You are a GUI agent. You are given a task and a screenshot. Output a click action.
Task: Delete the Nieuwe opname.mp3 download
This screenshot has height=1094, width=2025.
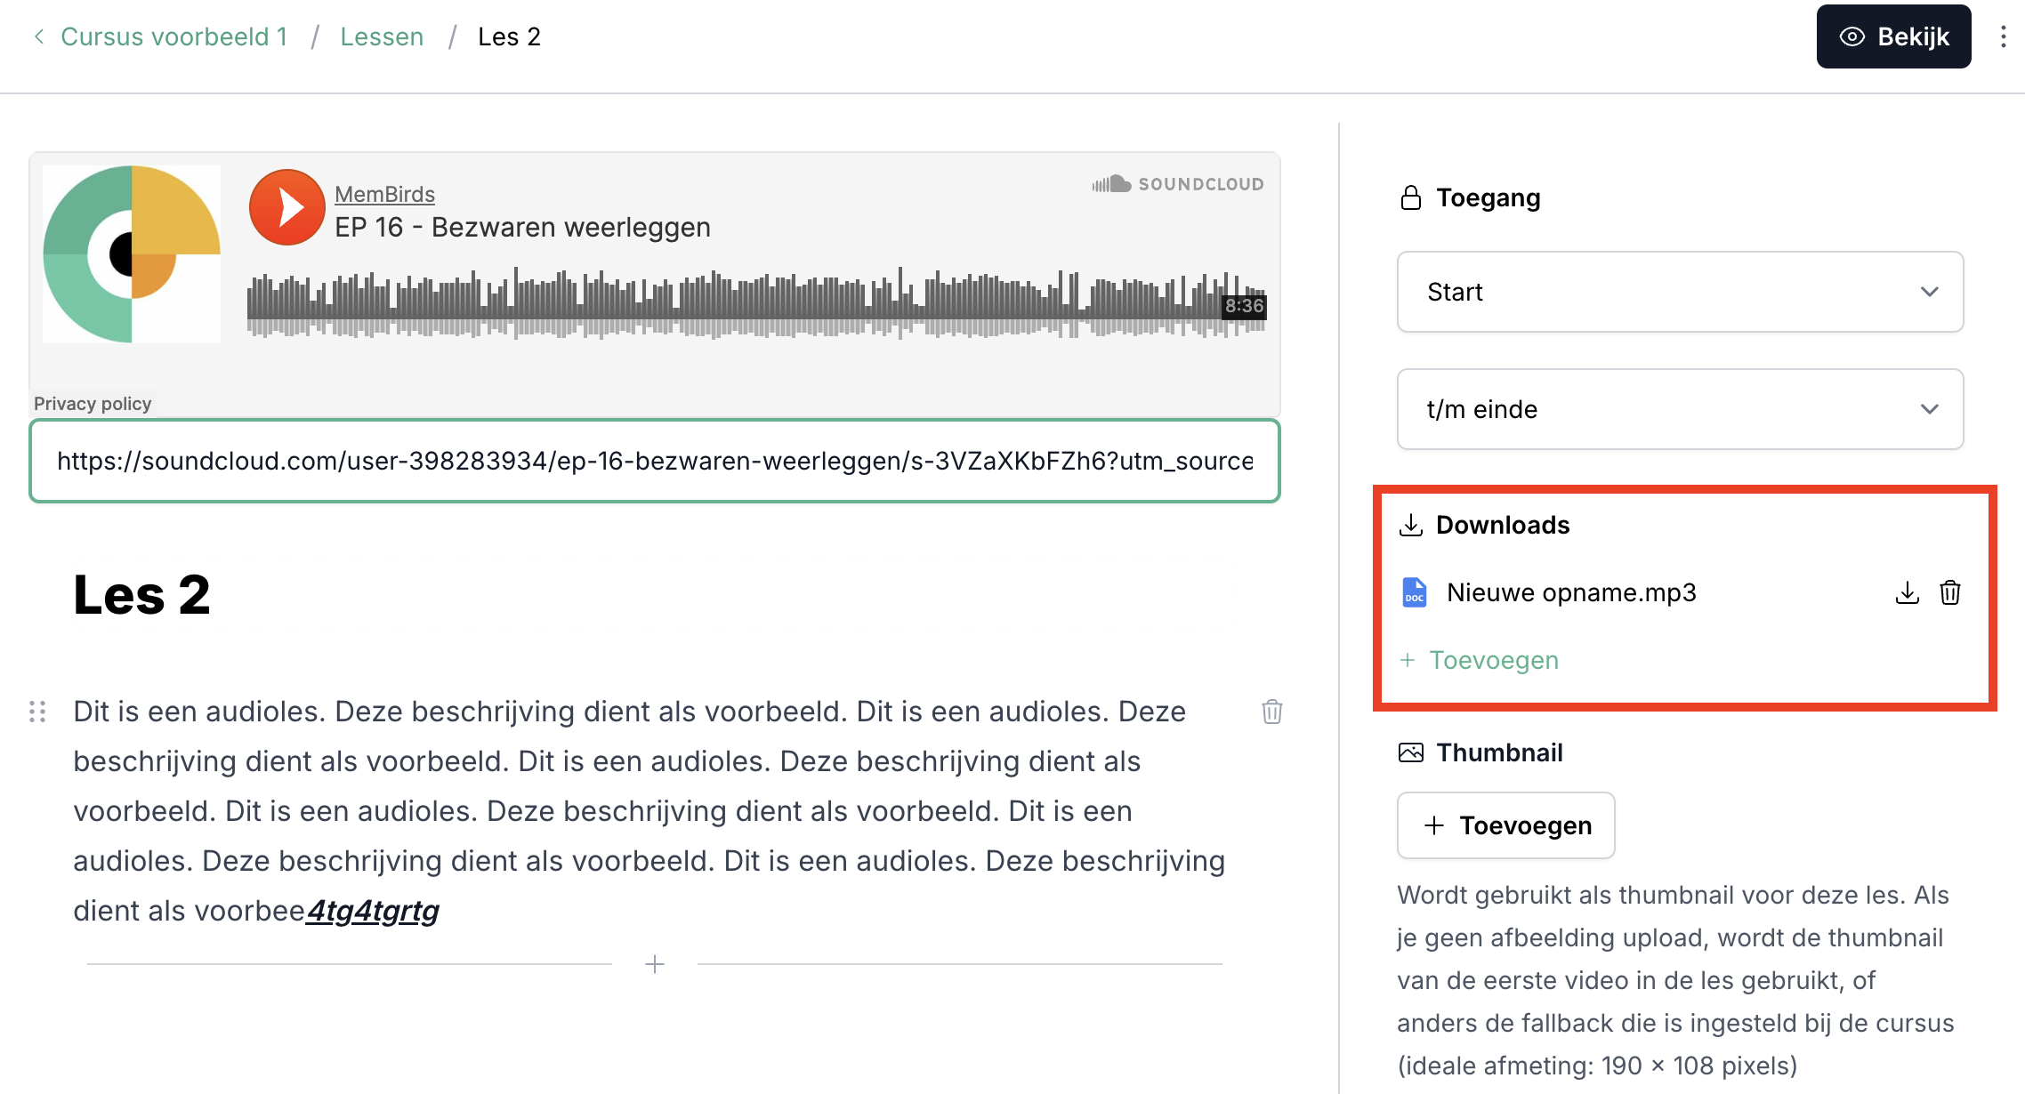1950,592
